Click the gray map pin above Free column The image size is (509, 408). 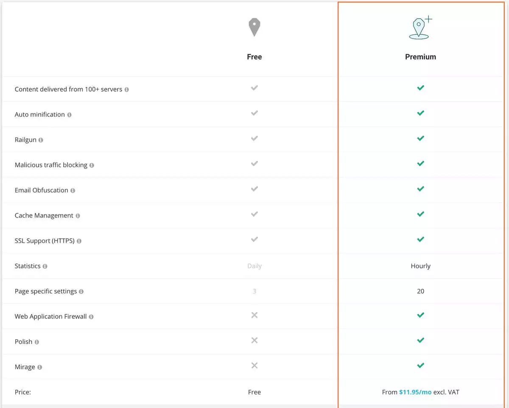coord(254,26)
